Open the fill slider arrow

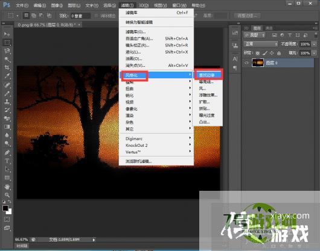pos(315,53)
